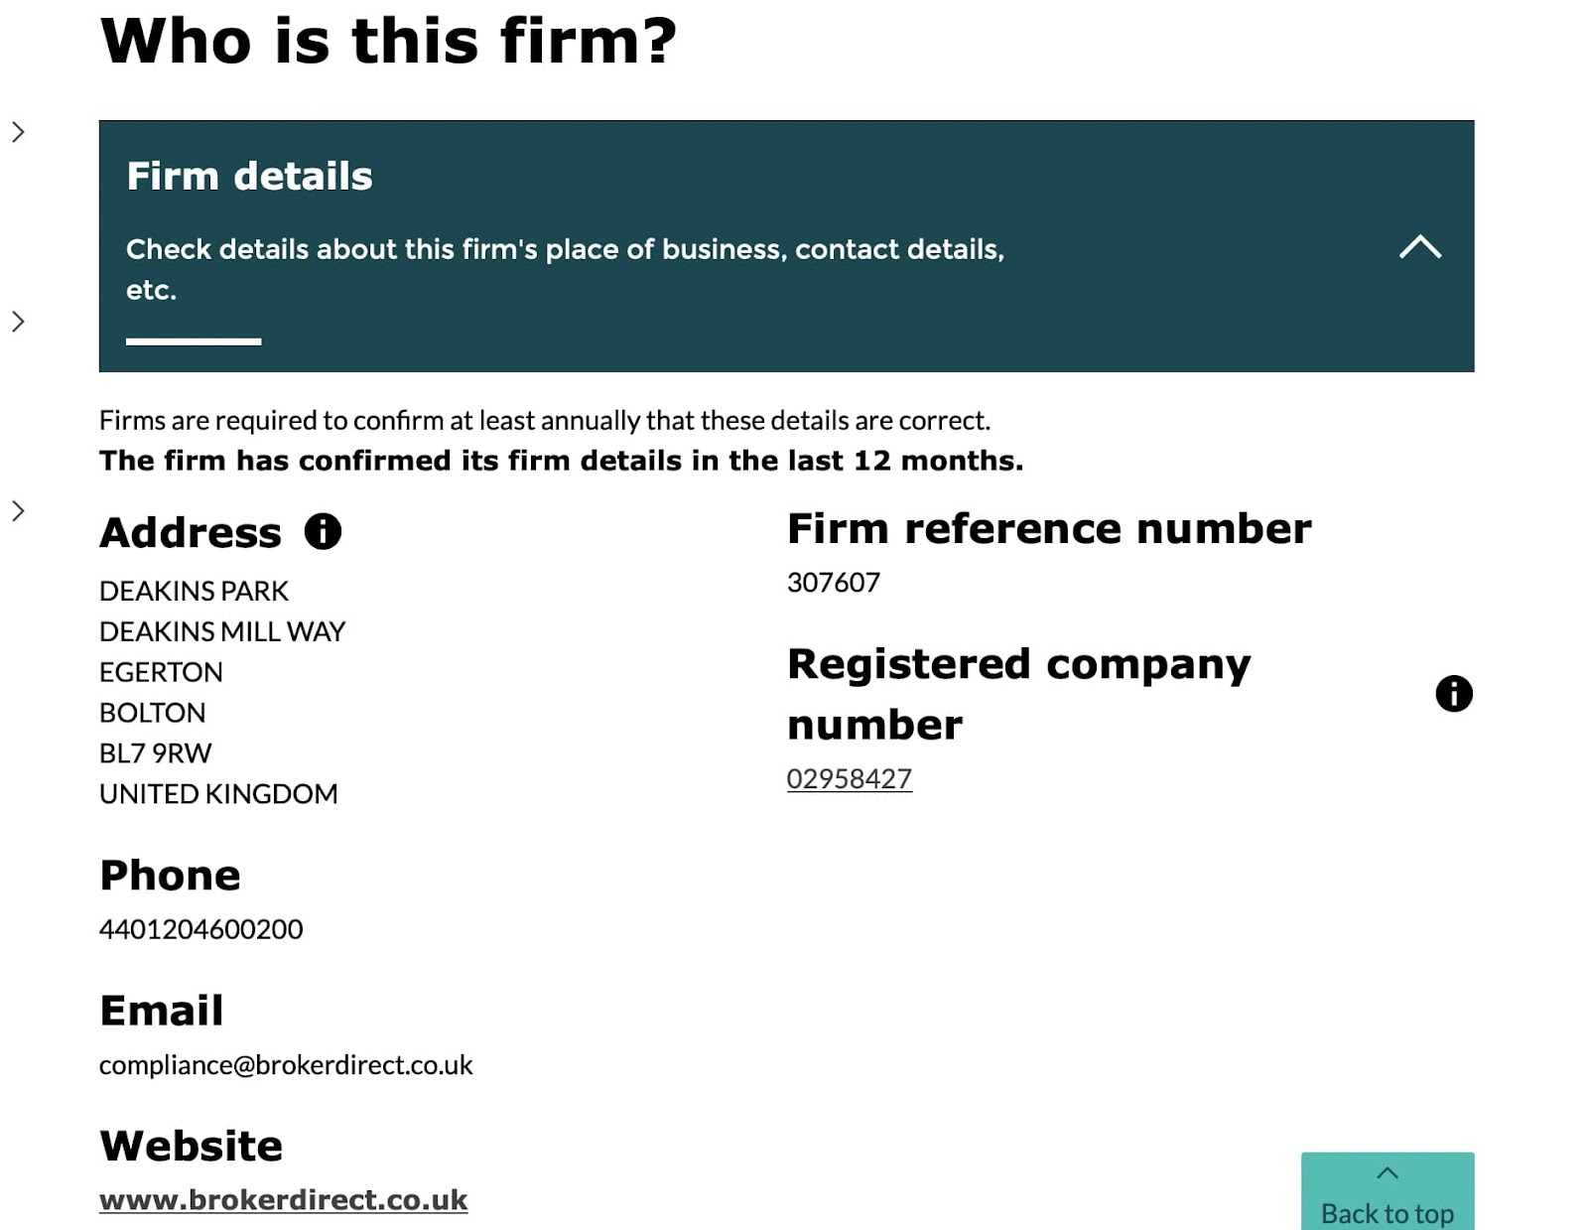
Task: Expand the third left sidebar chevron
Action: [x=18, y=511]
